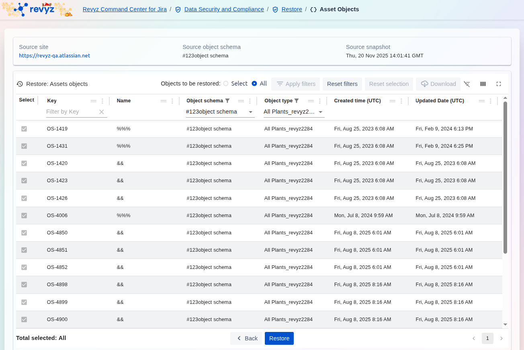The image size is (524, 350).
Task: Open Data Security and Compliance breadcrumb
Action: pos(224,9)
